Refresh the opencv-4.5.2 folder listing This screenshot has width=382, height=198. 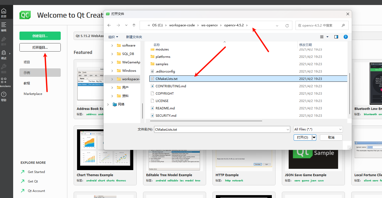click(287, 26)
